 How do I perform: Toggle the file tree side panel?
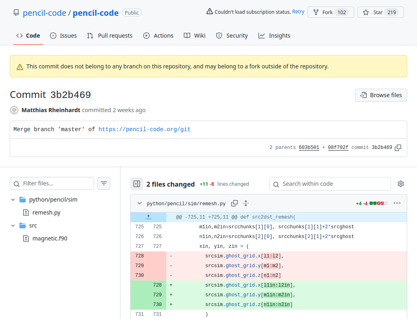pyautogui.click(x=137, y=184)
